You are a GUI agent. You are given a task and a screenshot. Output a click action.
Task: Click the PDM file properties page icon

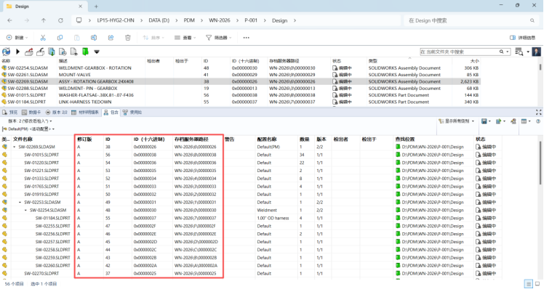(x=74, y=52)
